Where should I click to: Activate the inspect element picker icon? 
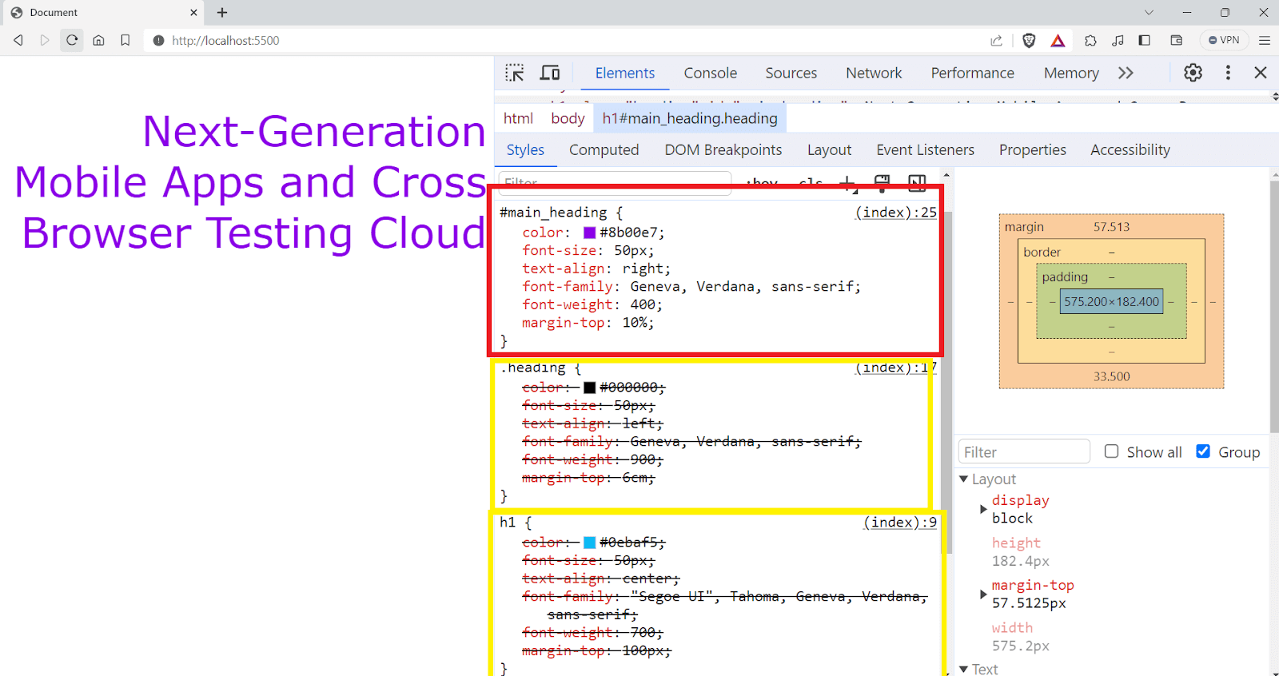515,73
